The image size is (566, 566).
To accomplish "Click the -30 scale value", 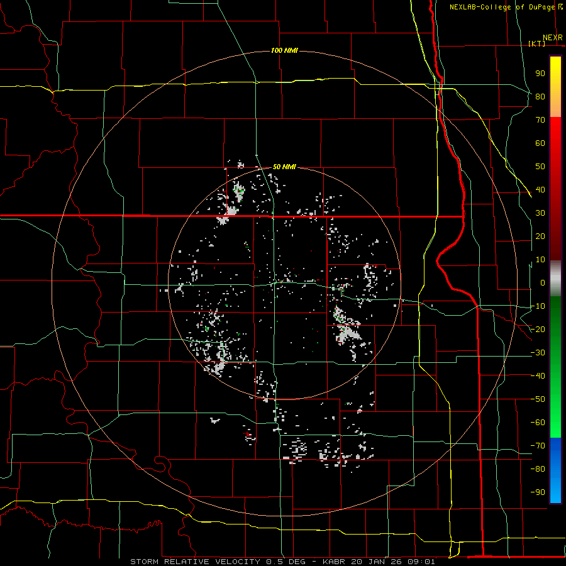I will click(x=538, y=353).
